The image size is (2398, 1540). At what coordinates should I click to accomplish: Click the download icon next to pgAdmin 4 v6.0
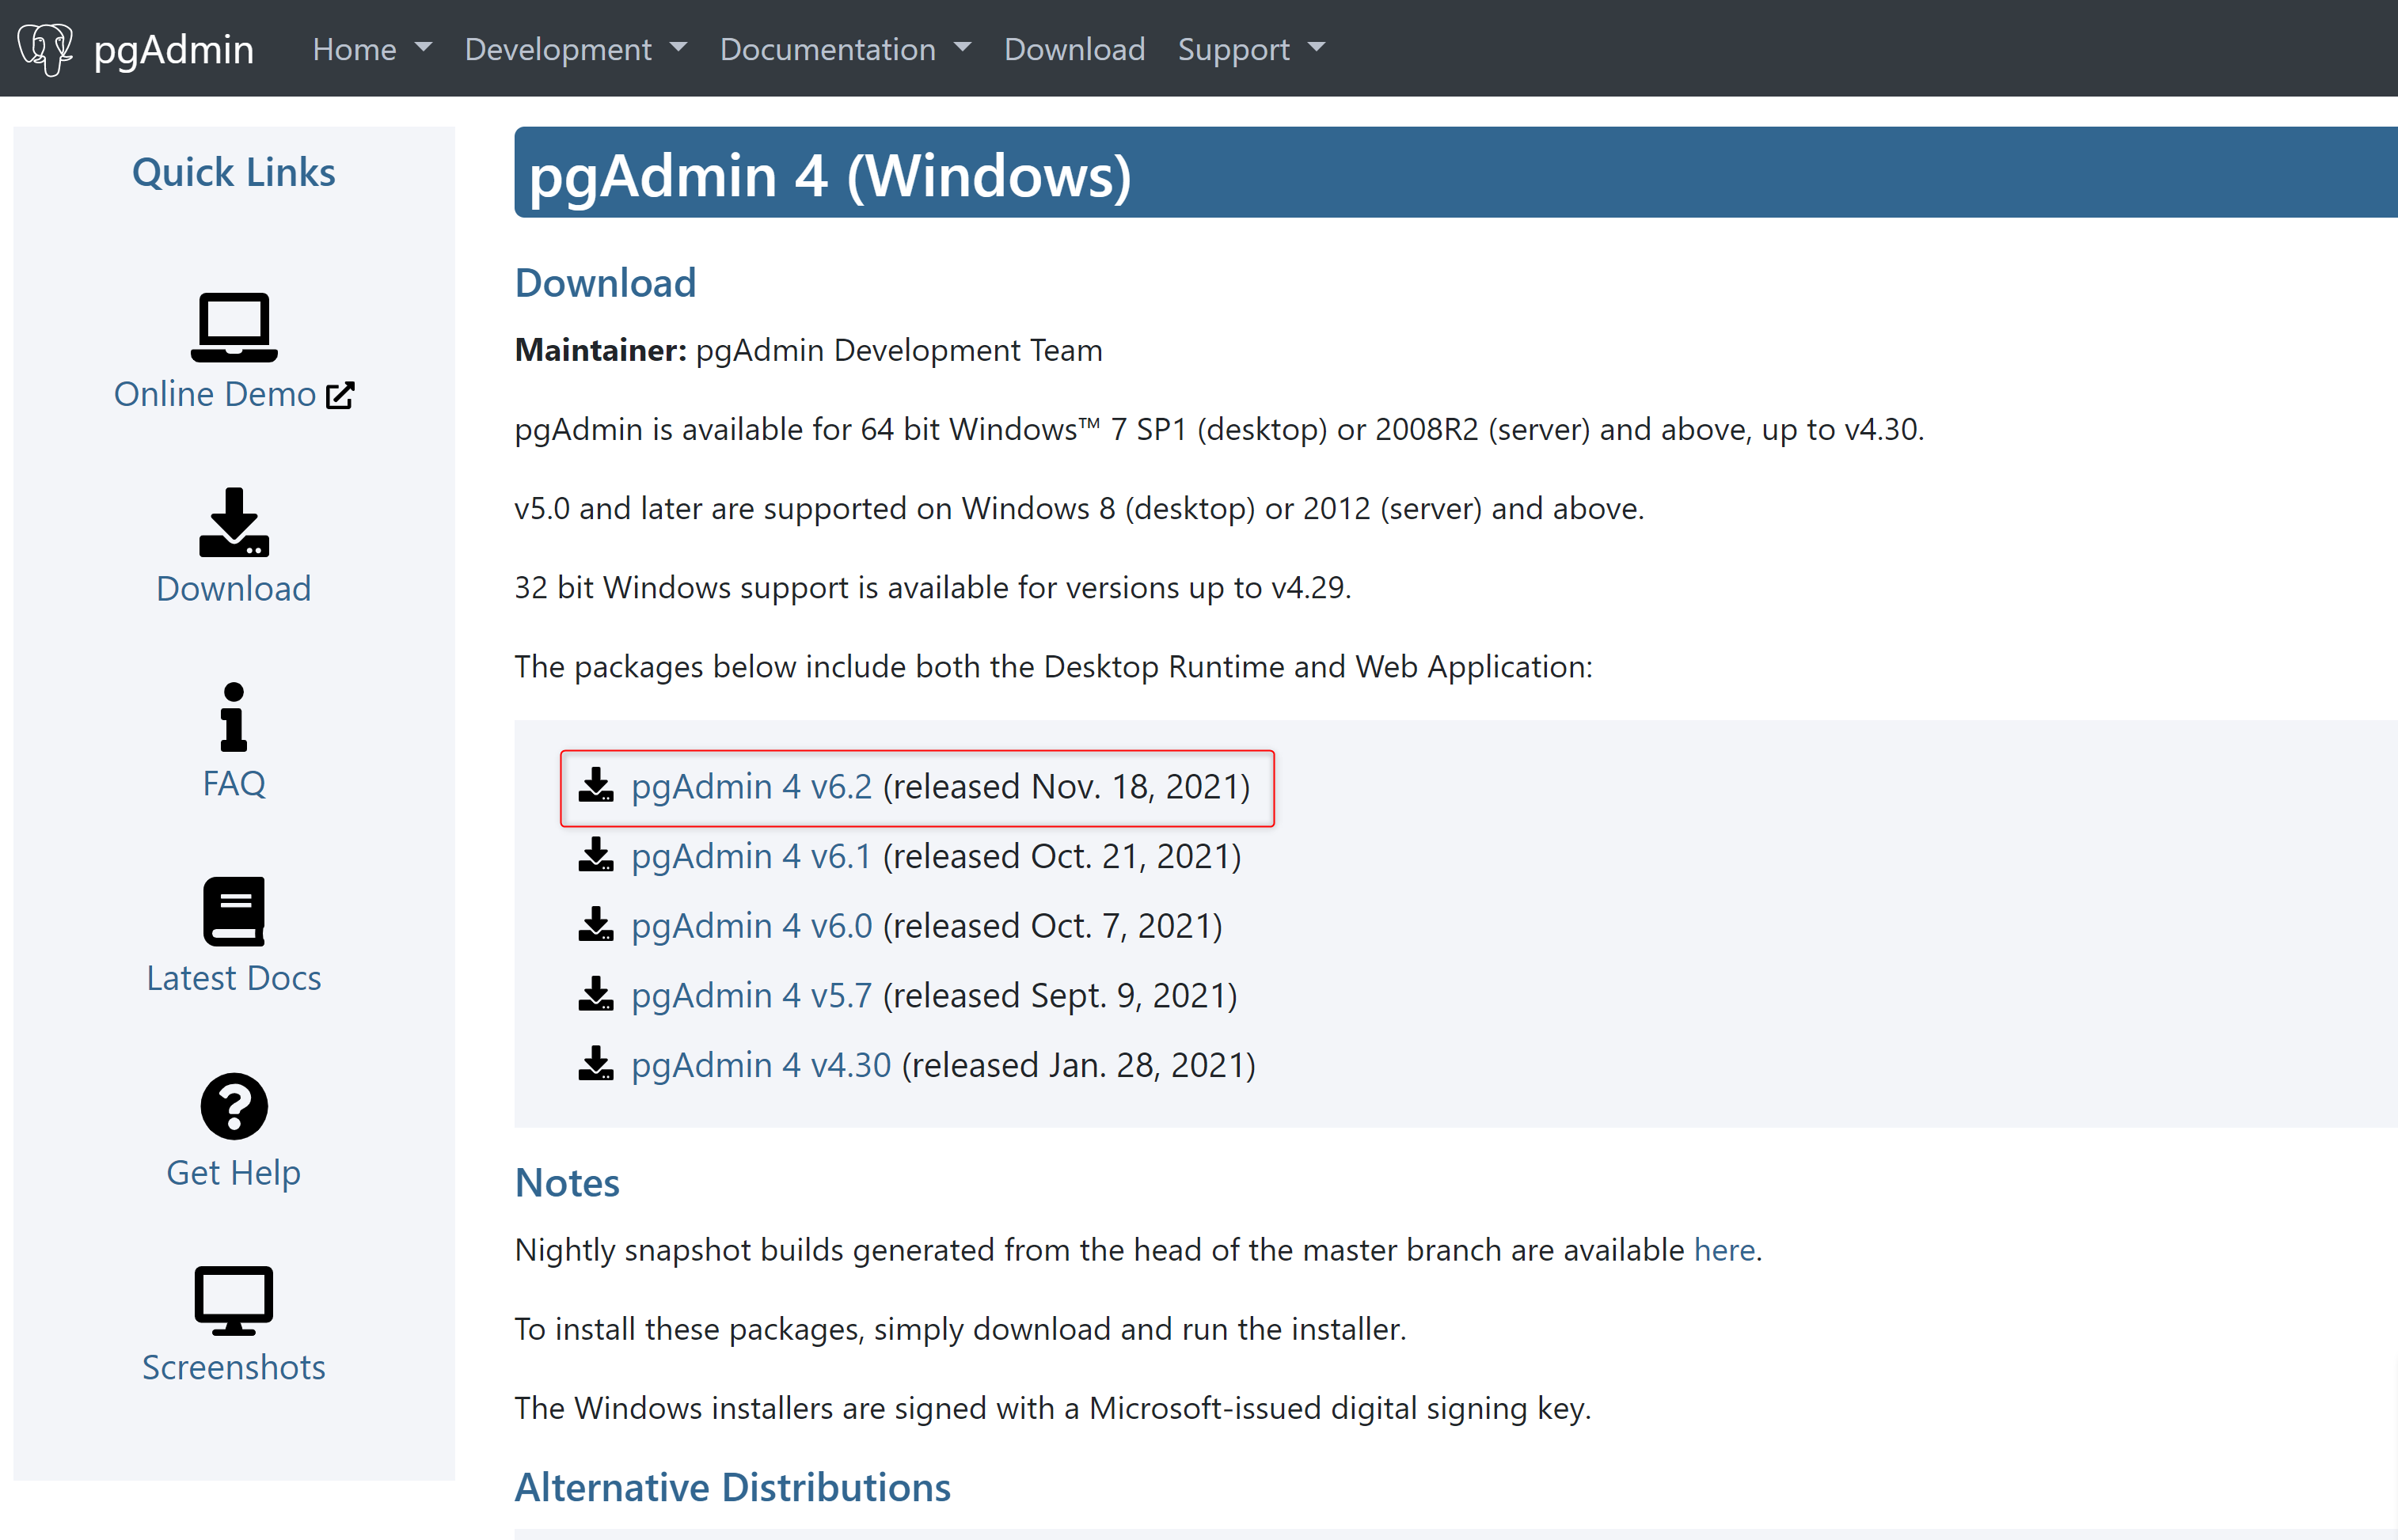(596, 925)
